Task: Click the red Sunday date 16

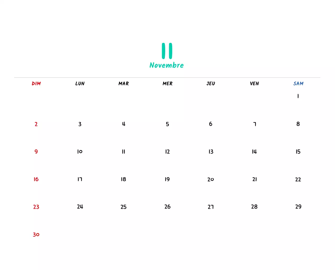Action: [36, 179]
